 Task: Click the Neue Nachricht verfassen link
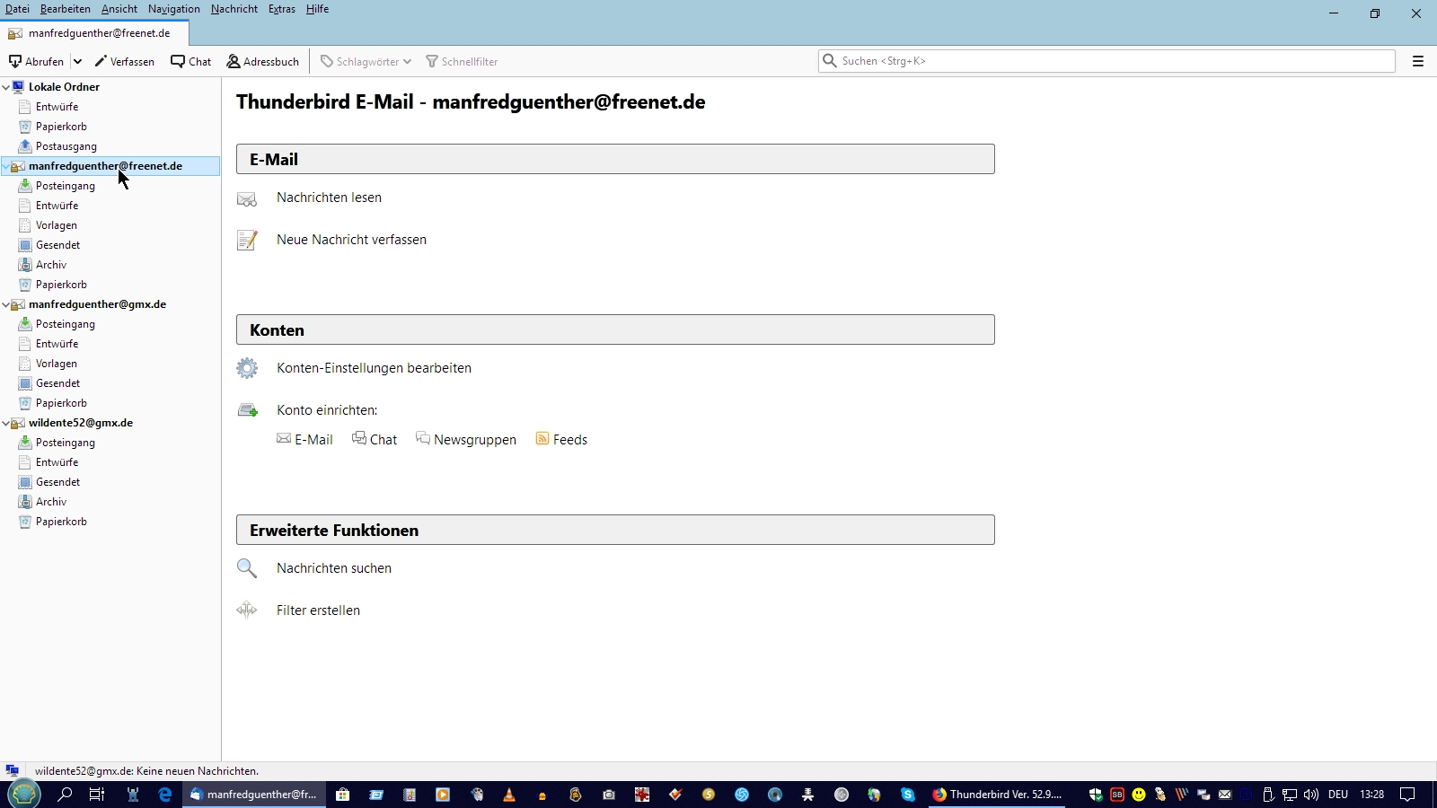[x=351, y=240]
